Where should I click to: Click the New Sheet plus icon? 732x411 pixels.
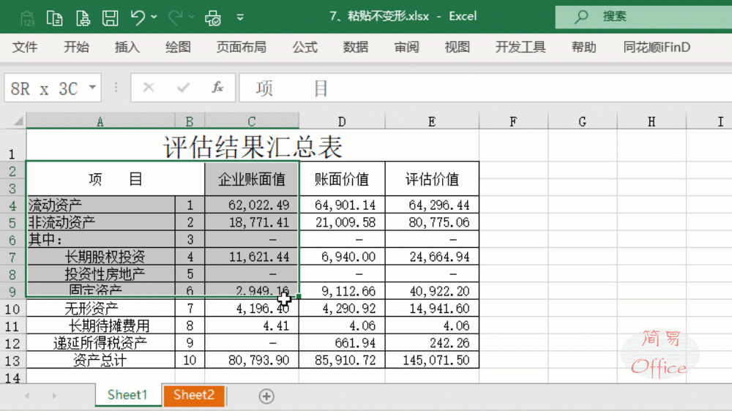coord(266,396)
